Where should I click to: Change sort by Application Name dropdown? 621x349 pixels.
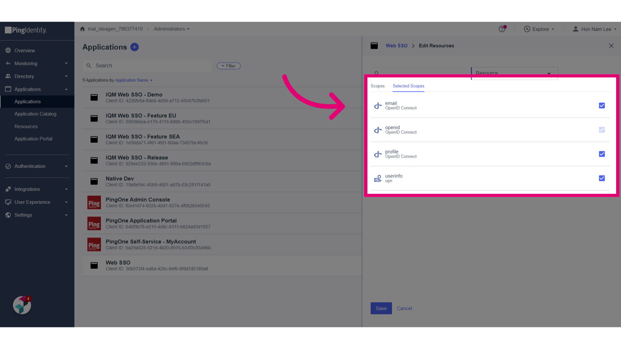[134, 80]
